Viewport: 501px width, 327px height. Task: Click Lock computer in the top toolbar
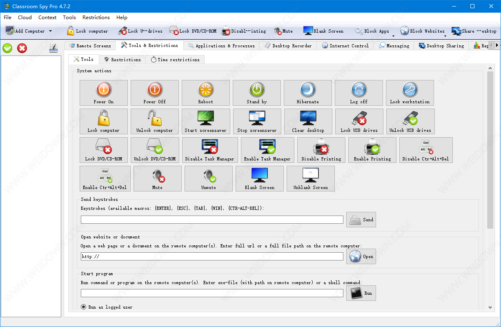click(87, 31)
